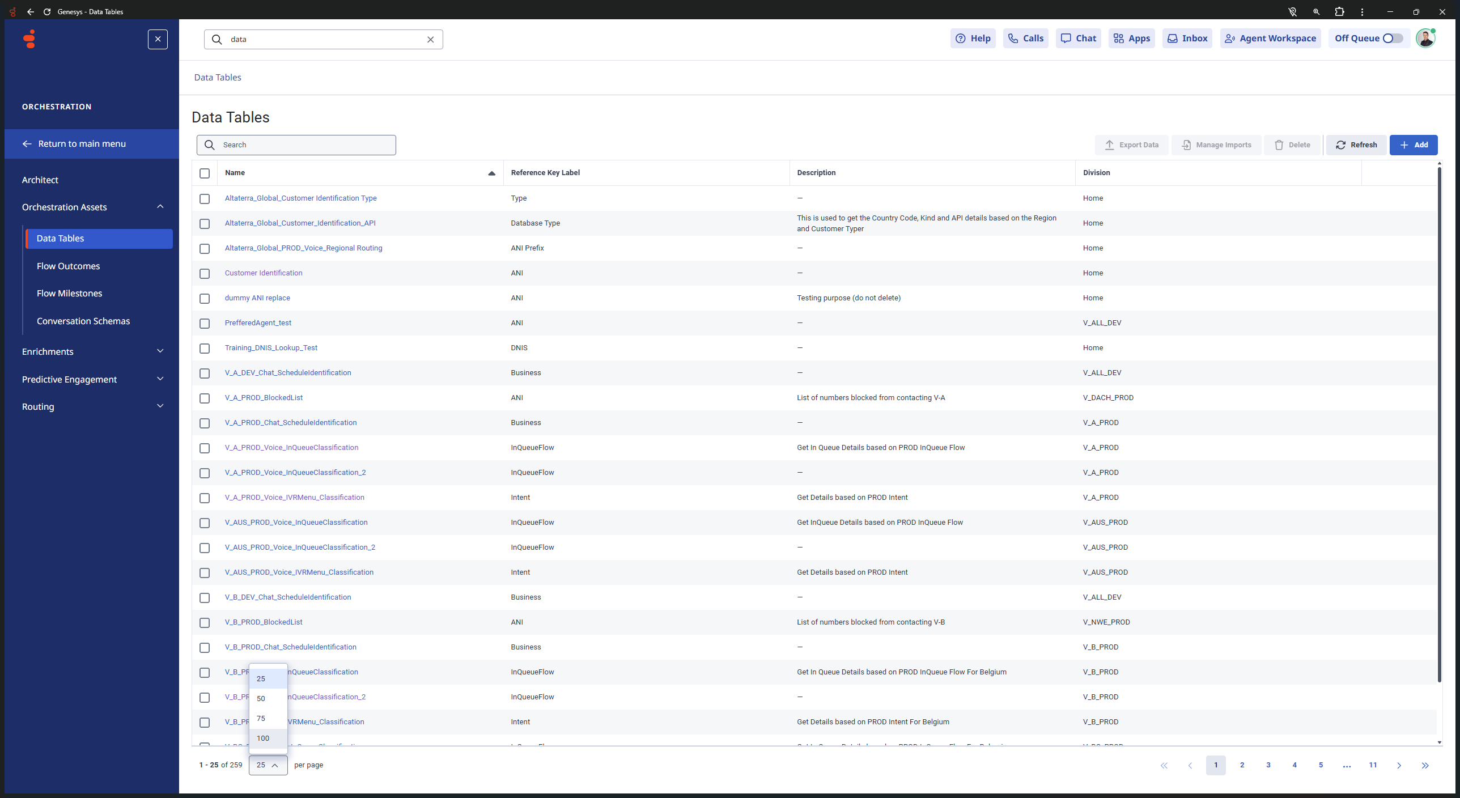Screen dimensions: 1460x798
Task: Open browser extensions puzzle icon
Action: [x=1339, y=11]
